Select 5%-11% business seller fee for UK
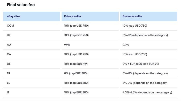The image size is (181, 101). click(145, 35)
